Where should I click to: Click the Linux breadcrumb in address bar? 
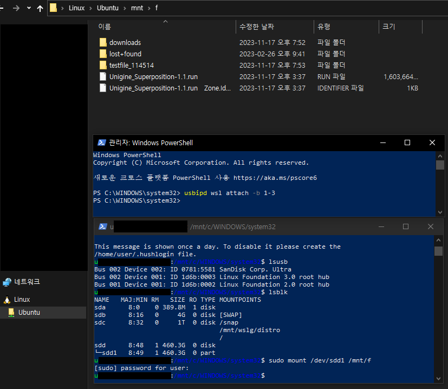tap(76, 8)
